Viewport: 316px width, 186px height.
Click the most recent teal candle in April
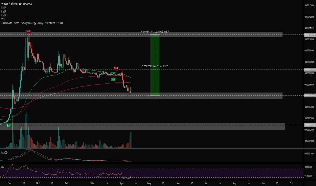click(131, 90)
